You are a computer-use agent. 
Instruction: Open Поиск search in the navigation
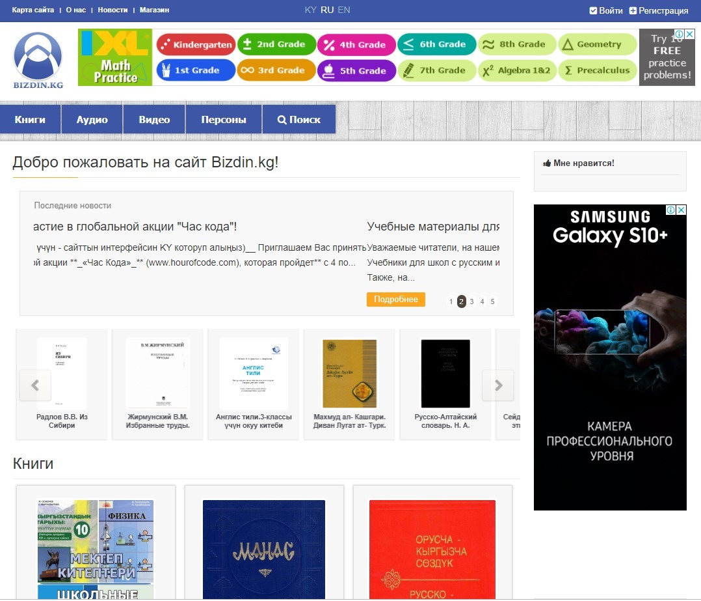(299, 120)
